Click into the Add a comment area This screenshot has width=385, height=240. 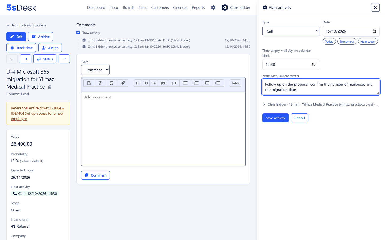[x=163, y=129]
